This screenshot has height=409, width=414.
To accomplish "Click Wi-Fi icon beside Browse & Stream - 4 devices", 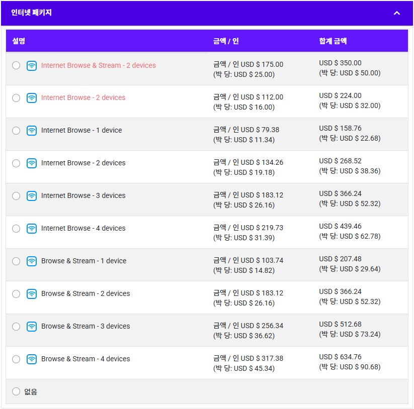I will click(32, 359).
